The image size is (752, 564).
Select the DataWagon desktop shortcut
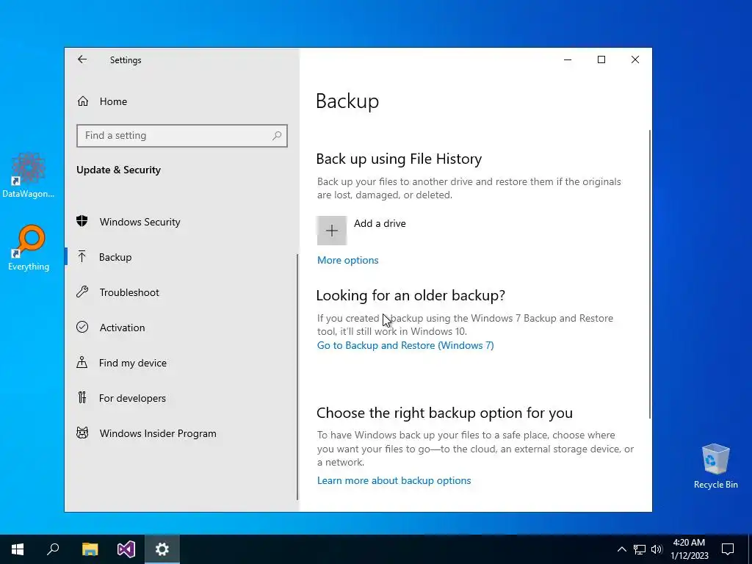coord(29,175)
